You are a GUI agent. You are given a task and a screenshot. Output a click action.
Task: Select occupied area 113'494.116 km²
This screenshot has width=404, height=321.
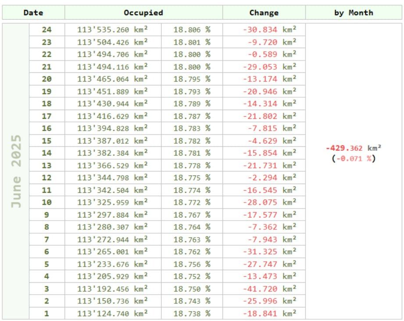pyautogui.click(x=112, y=67)
